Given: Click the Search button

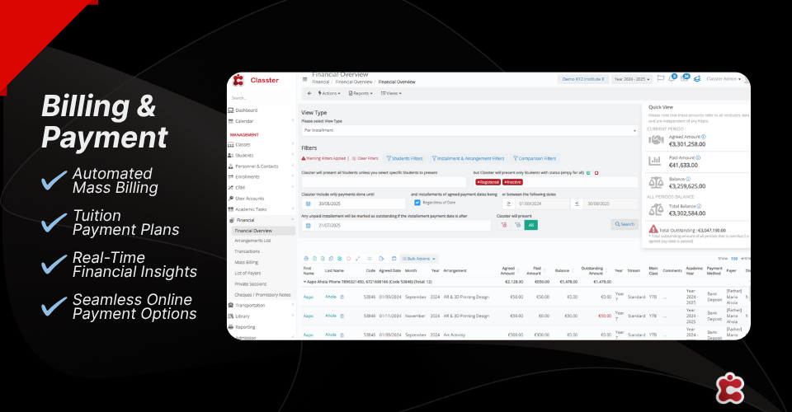Looking at the screenshot, I should [625, 224].
